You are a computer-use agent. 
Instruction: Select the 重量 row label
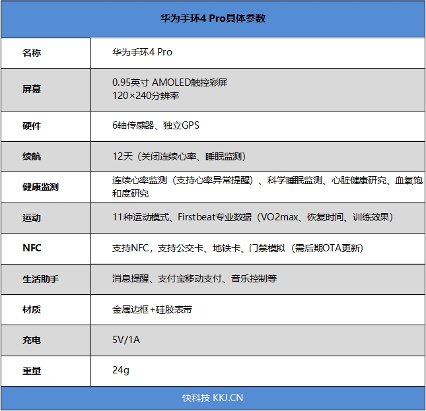(32, 371)
